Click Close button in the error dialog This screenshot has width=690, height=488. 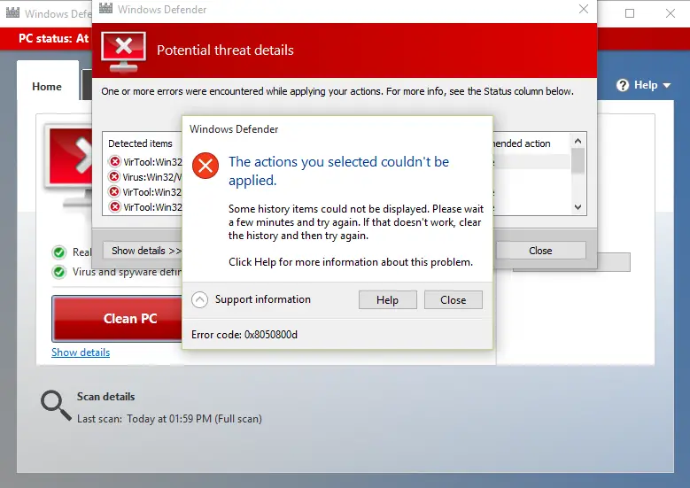coord(454,300)
